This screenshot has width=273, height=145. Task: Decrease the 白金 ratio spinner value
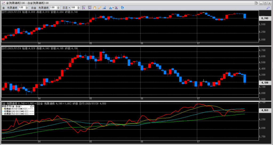pos(58,9)
